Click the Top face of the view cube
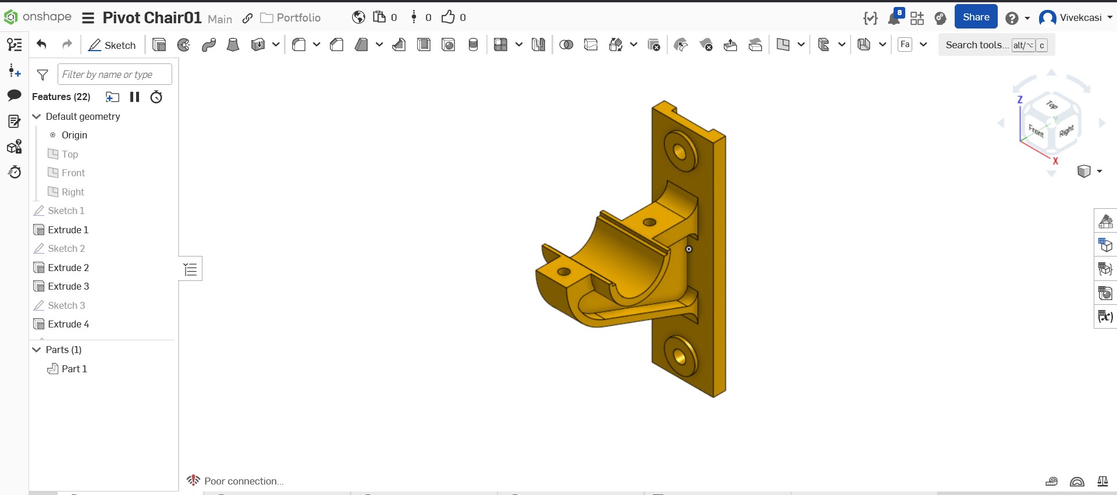1117x495 pixels. [1052, 105]
